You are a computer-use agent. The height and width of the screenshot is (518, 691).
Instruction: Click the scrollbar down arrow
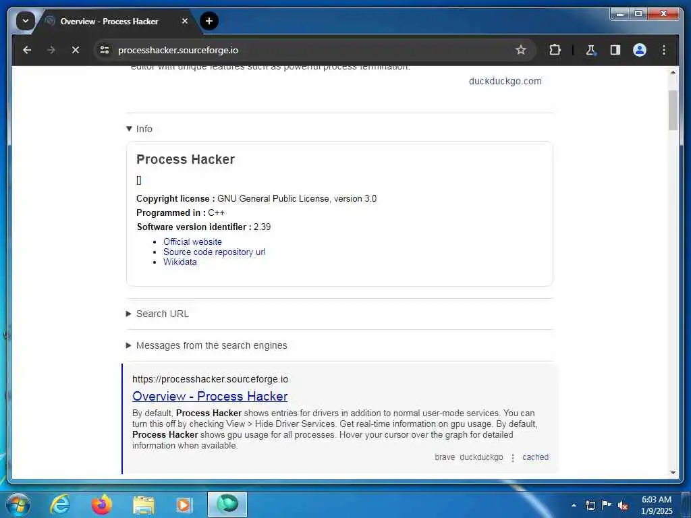click(x=673, y=473)
